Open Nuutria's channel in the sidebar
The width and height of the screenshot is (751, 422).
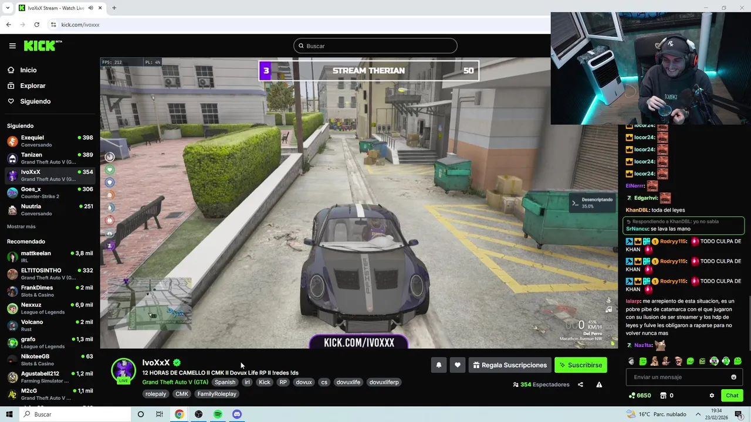[x=50, y=210]
